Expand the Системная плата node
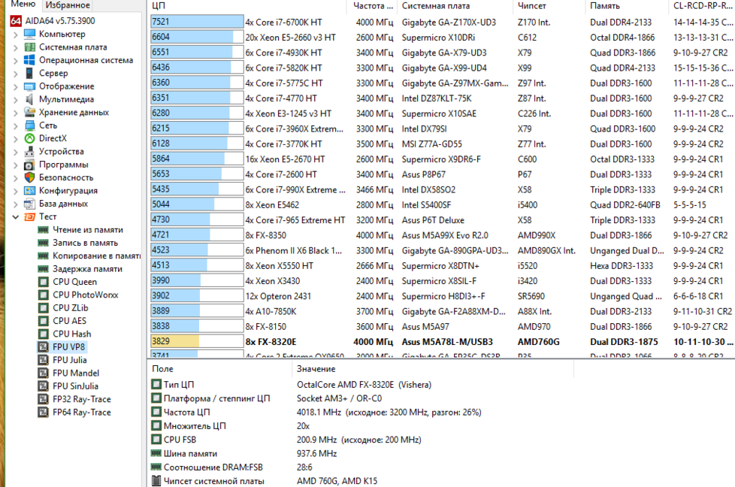 [17, 47]
